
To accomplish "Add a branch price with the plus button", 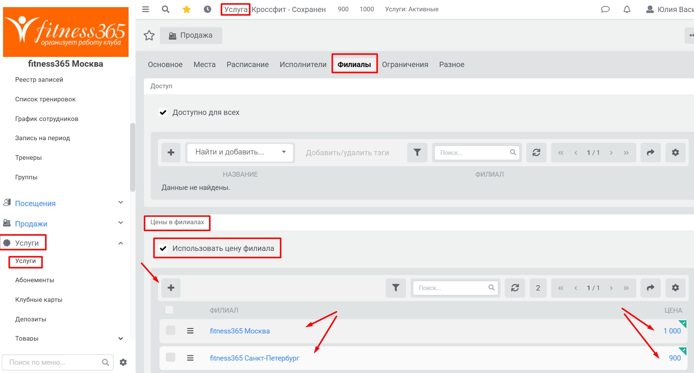I will point(171,288).
